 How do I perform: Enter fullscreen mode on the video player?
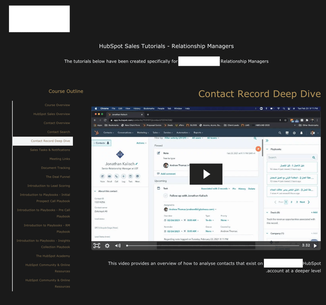pyautogui.click(x=97, y=245)
